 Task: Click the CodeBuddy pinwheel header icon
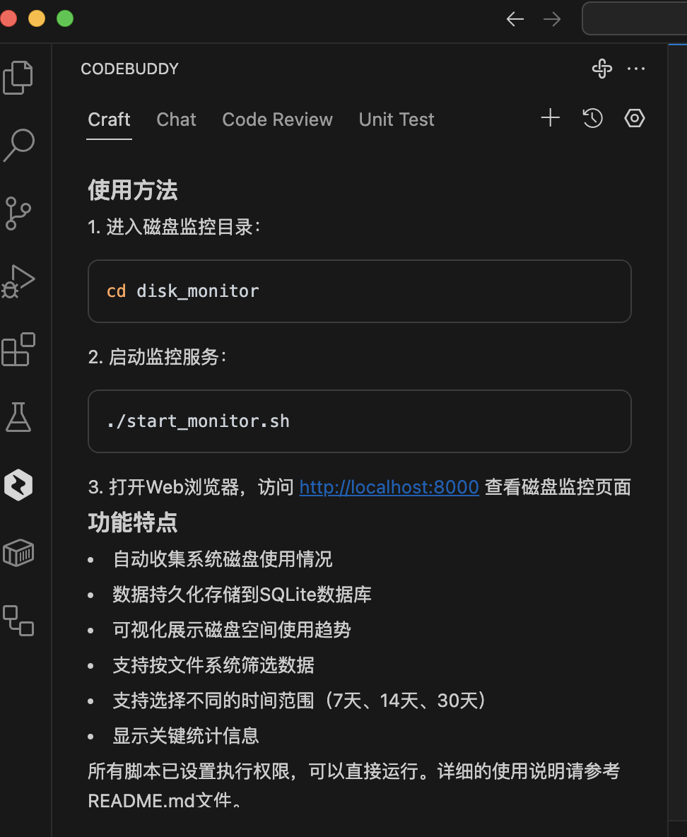click(601, 69)
